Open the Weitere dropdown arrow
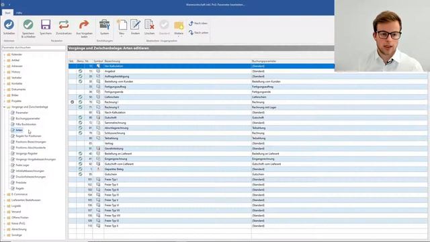 (x=179, y=36)
